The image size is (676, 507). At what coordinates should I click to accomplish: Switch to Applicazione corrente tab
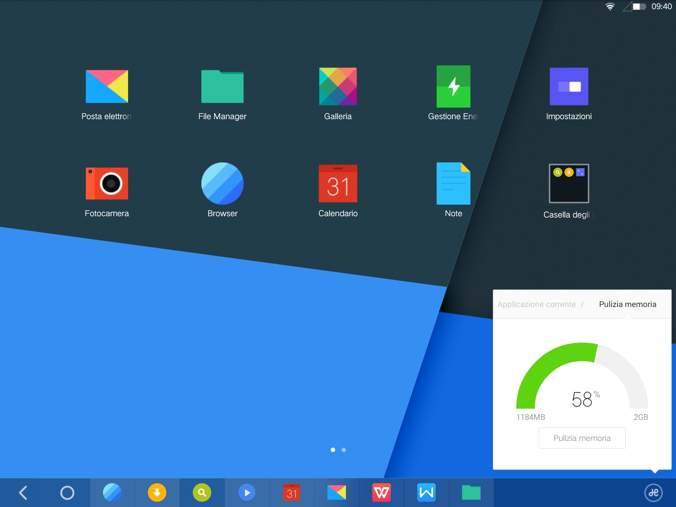coord(536,304)
